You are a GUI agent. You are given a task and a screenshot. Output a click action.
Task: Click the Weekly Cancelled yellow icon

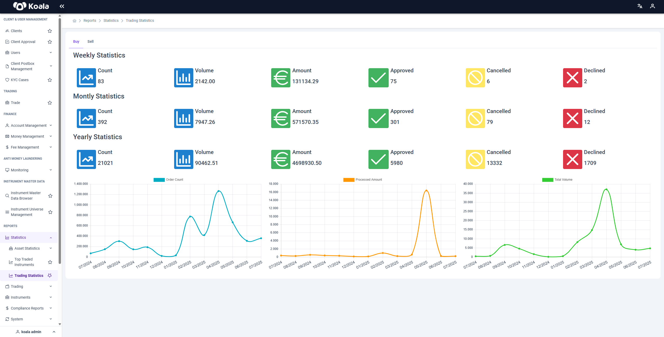pyautogui.click(x=475, y=78)
